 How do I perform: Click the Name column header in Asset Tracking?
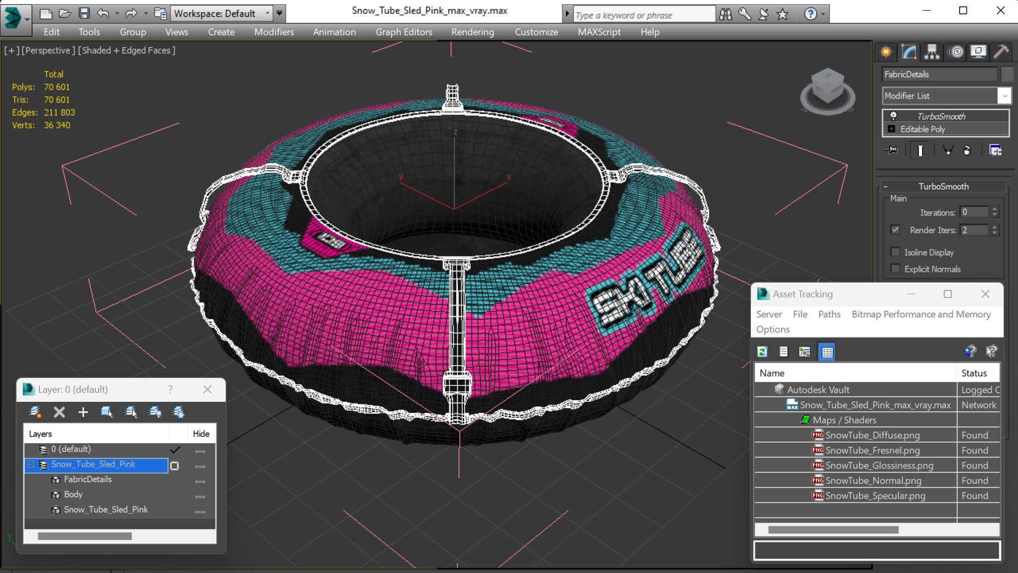(855, 373)
